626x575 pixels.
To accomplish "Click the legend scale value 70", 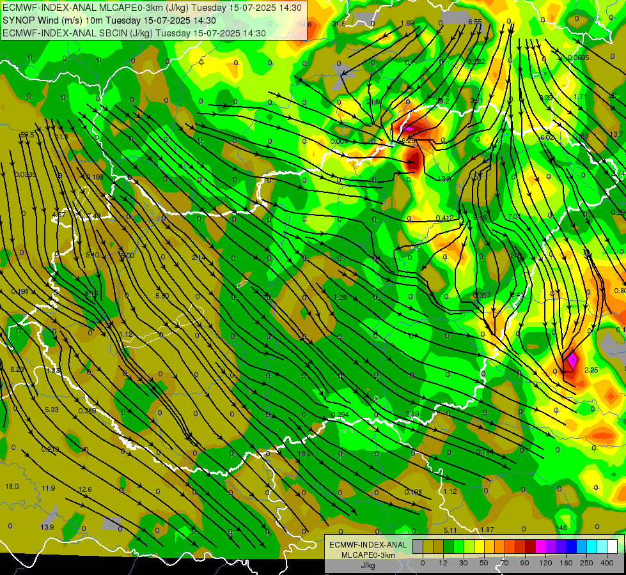I will click(x=505, y=563).
